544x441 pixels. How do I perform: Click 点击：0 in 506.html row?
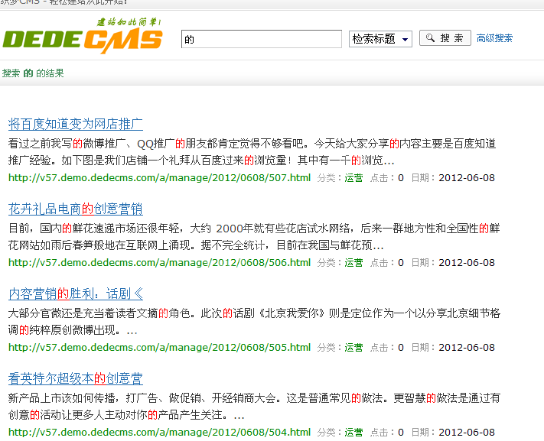pyautogui.click(x=387, y=263)
